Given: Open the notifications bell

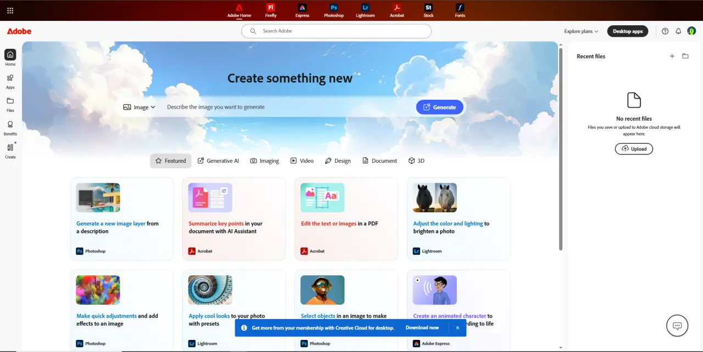Looking at the screenshot, I should click(678, 31).
